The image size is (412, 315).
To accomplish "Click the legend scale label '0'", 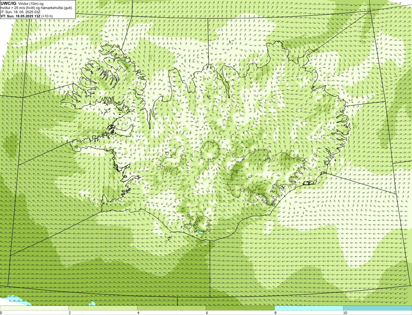I will click(x=1, y=313).
